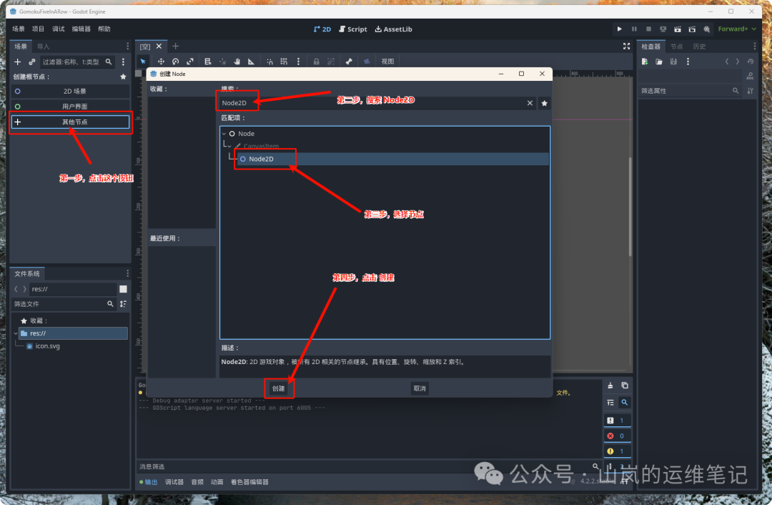Click the remote debug run icon

(663, 29)
